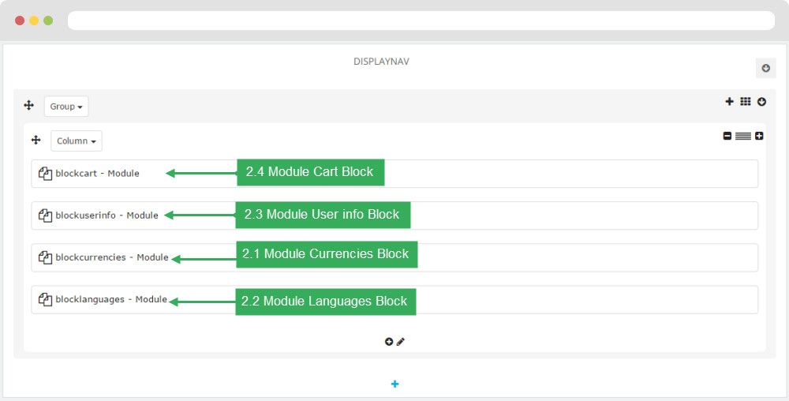Click the DISPLAYNAV down-arrow button at top right

765,68
